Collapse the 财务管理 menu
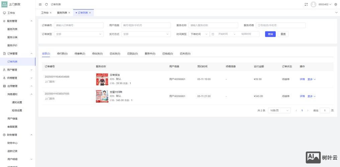This screenshot has height=167, width=340. tap(17, 135)
